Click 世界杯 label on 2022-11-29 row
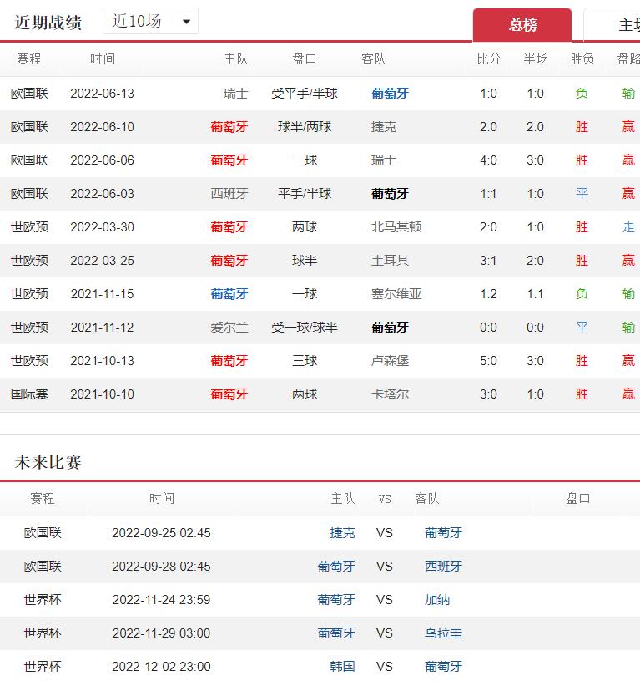 pos(43,633)
